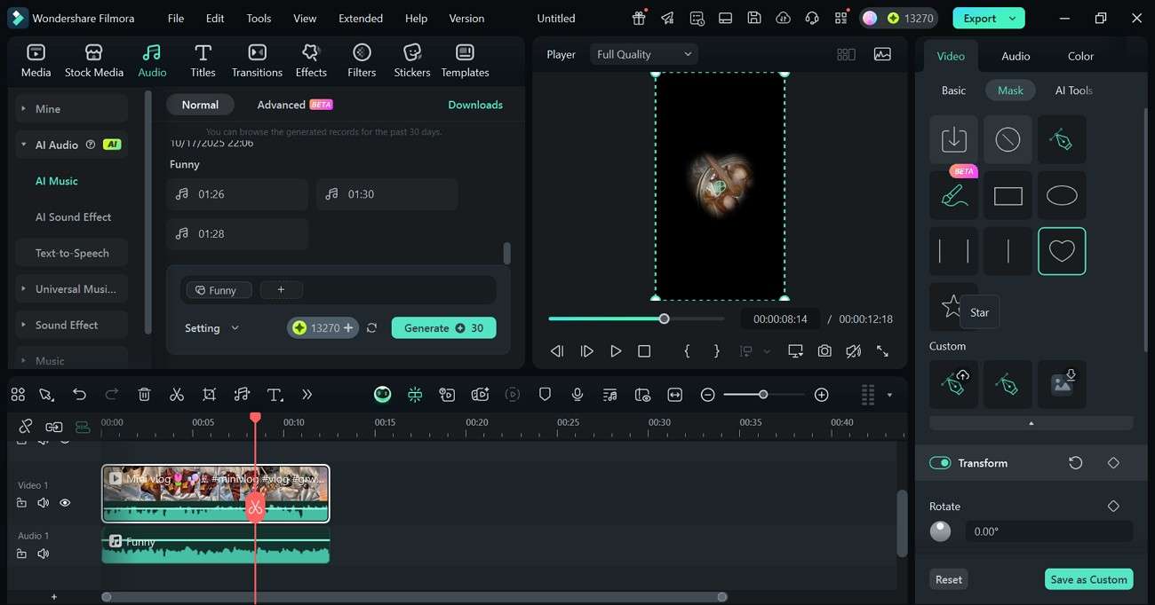Click the undo arrow in timeline toolbar
The width and height of the screenshot is (1155, 605).
point(79,395)
